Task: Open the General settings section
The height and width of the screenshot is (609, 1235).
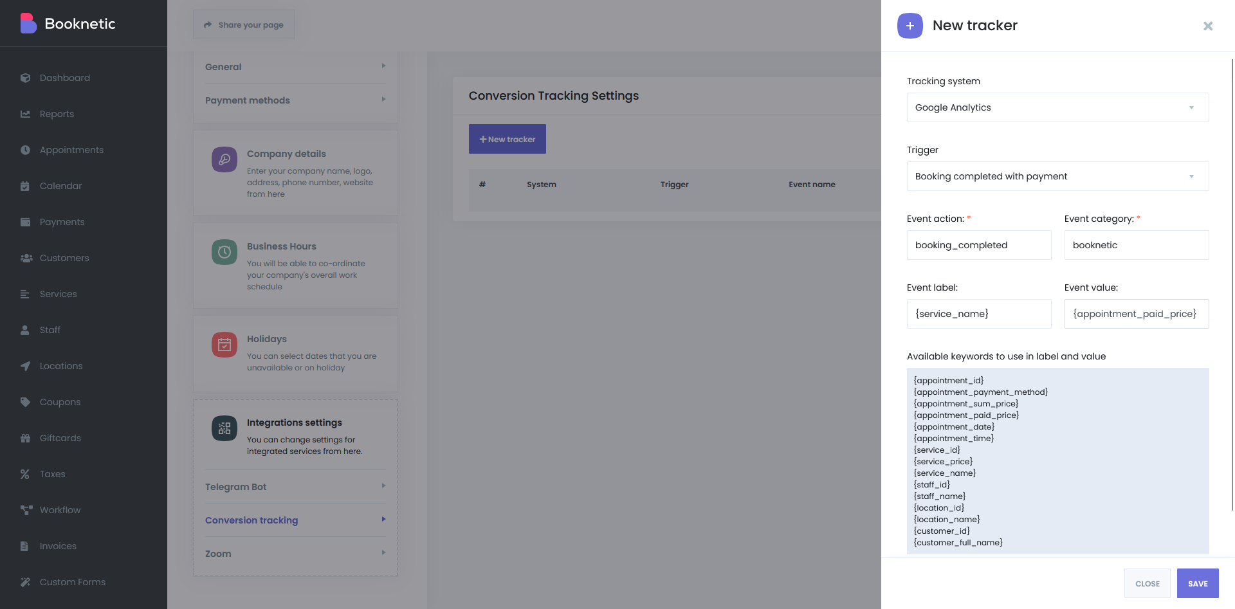Action: click(x=293, y=67)
